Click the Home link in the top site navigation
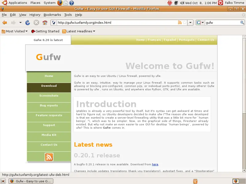246x184 pixels. (141, 40)
